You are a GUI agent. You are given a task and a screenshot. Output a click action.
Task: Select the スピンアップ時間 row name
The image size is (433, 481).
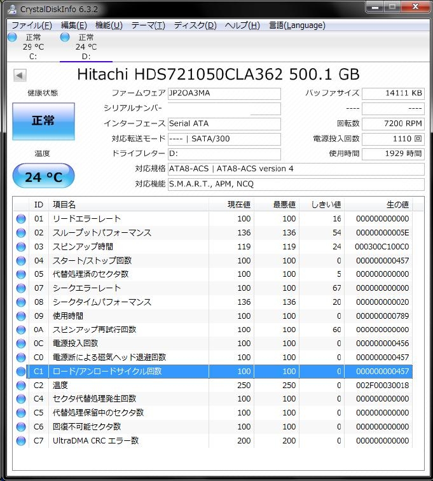83,247
